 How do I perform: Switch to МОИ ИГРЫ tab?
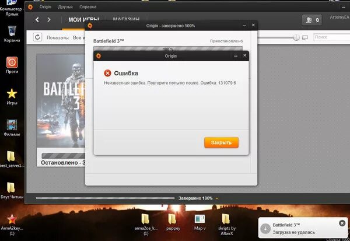pyautogui.click(x=83, y=20)
